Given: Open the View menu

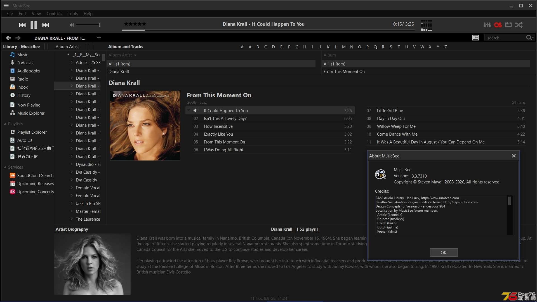Looking at the screenshot, I should coord(36,14).
